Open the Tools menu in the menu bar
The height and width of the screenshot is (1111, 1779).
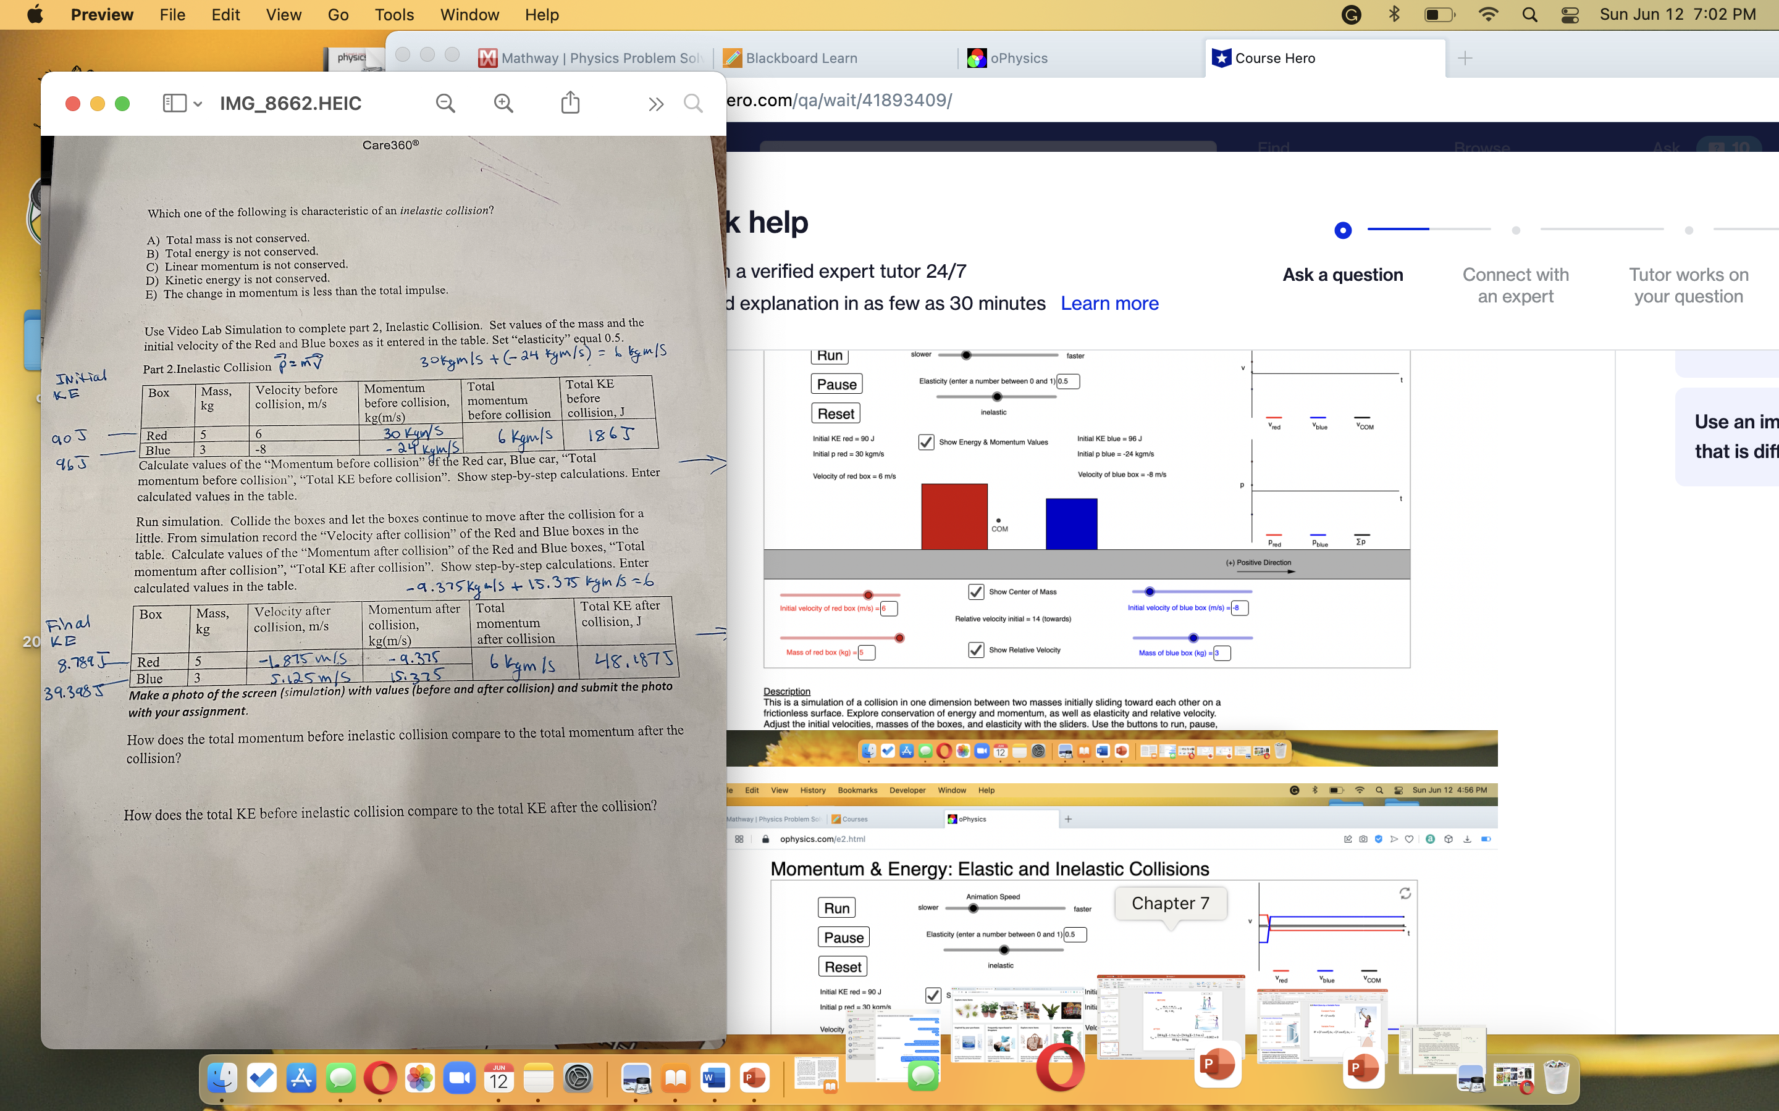[394, 14]
